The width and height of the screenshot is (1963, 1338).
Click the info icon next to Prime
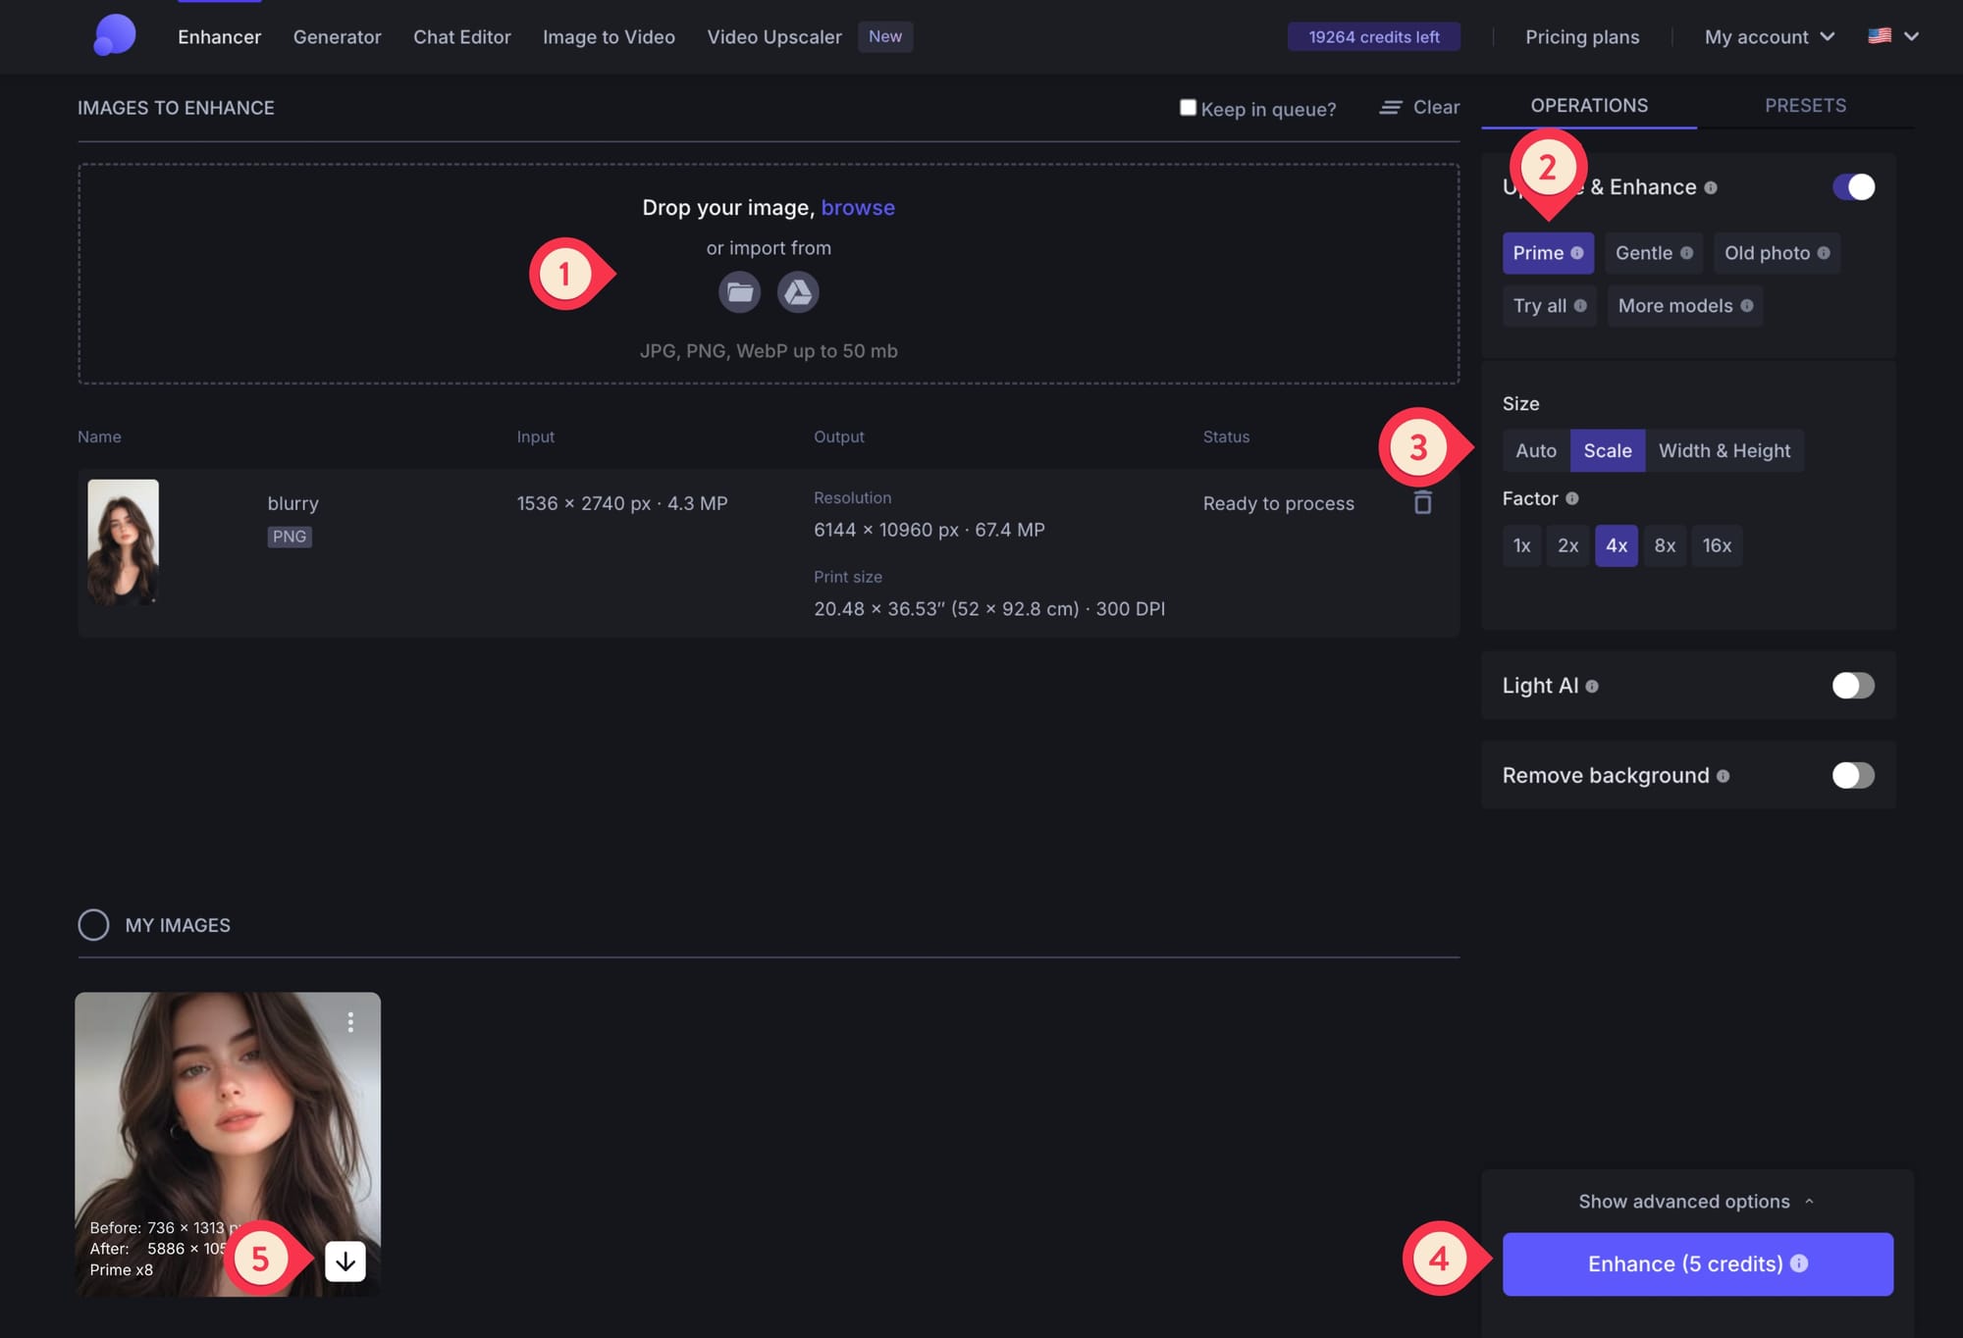(1578, 253)
